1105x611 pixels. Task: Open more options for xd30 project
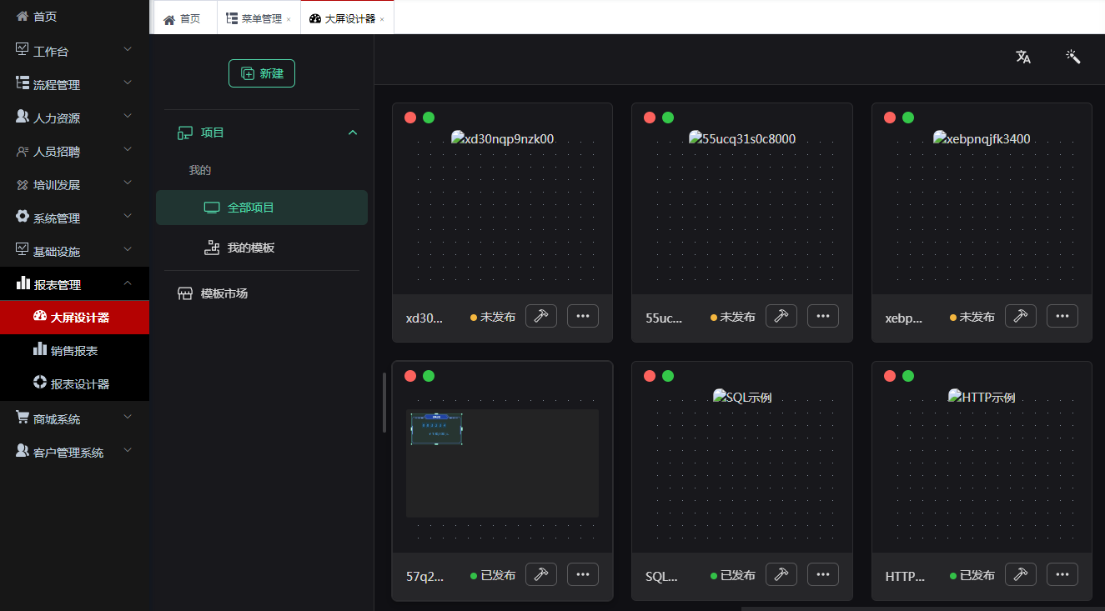(x=583, y=316)
